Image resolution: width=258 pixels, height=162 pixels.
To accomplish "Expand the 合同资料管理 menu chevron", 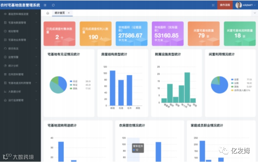I will (36, 74).
